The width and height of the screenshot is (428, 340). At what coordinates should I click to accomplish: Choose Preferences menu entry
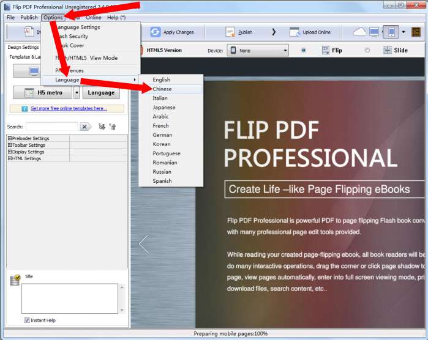(x=91, y=70)
